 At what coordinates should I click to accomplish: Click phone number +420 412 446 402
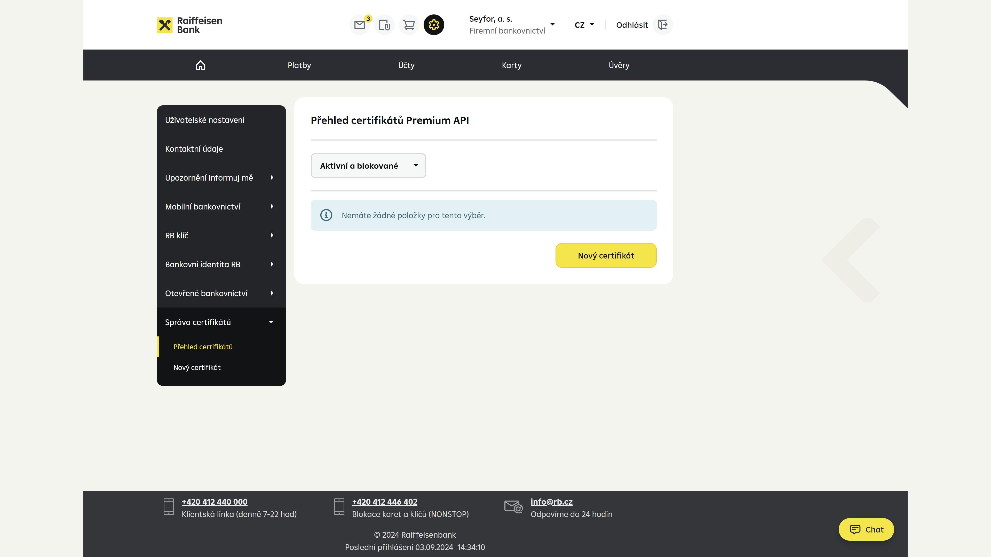pos(385,502)
